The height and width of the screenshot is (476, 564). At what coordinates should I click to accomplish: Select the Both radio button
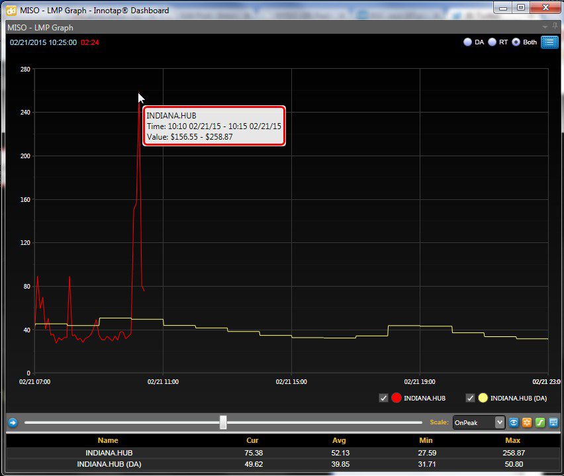coord(516,42)
